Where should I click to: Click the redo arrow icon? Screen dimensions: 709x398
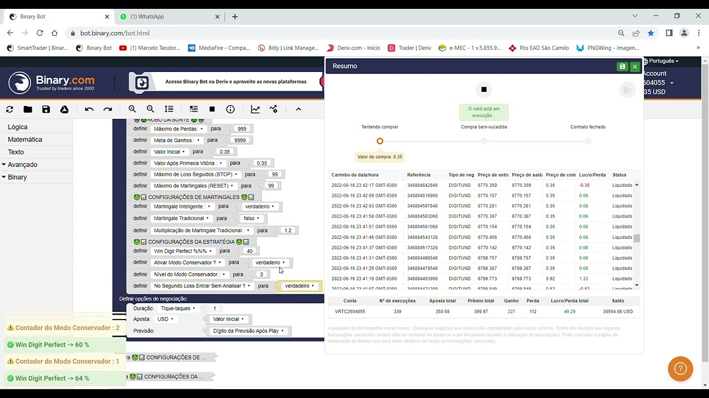107,109
